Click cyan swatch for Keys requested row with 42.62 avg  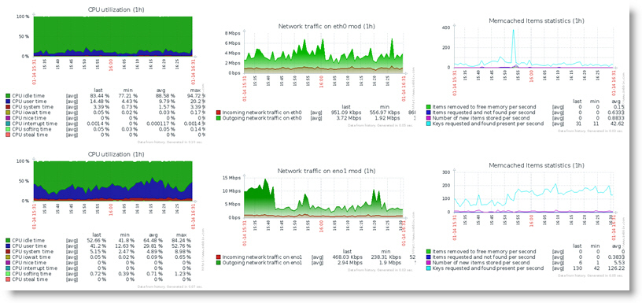pos(429,124)
